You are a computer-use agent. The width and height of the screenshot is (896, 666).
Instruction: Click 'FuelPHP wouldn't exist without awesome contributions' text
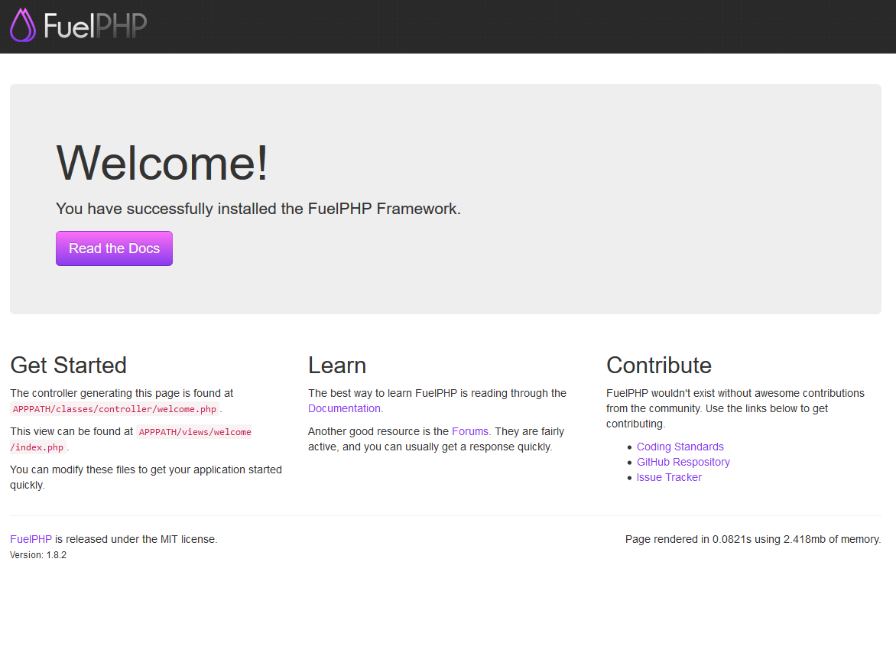tap(735, 393)
